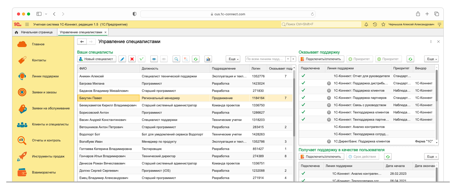Open the contact card icon in specialists toolbar
This screenshot has height=190, width=456.
(208, 59)
